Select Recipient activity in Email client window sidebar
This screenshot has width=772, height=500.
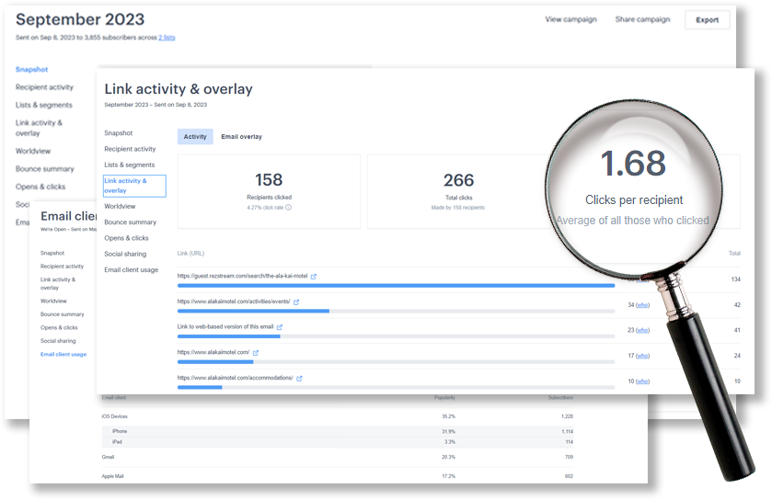pyautogui.click(x=62, y=266)
